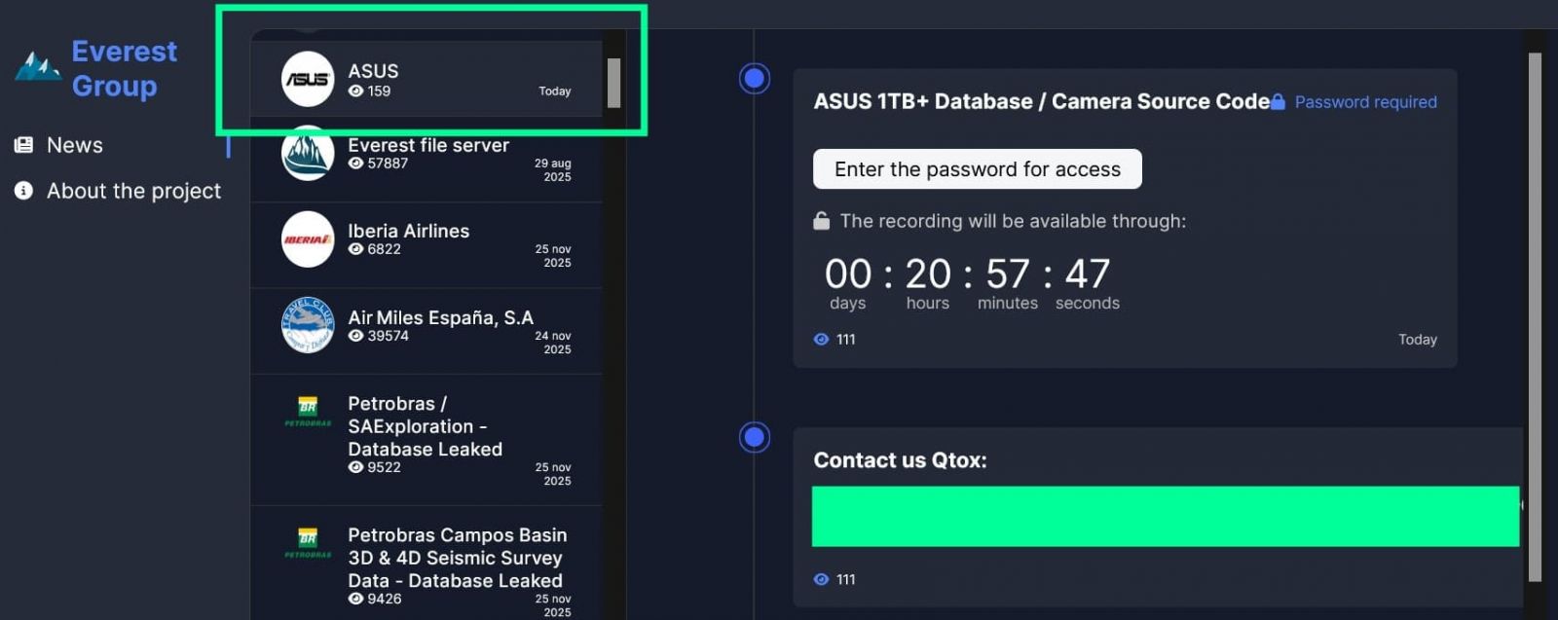Image resolution: width=1558 pixels, height=620 pixels.
Task: Click the Iberia Airlines logo avatar
Action: [x=308, y=239]
